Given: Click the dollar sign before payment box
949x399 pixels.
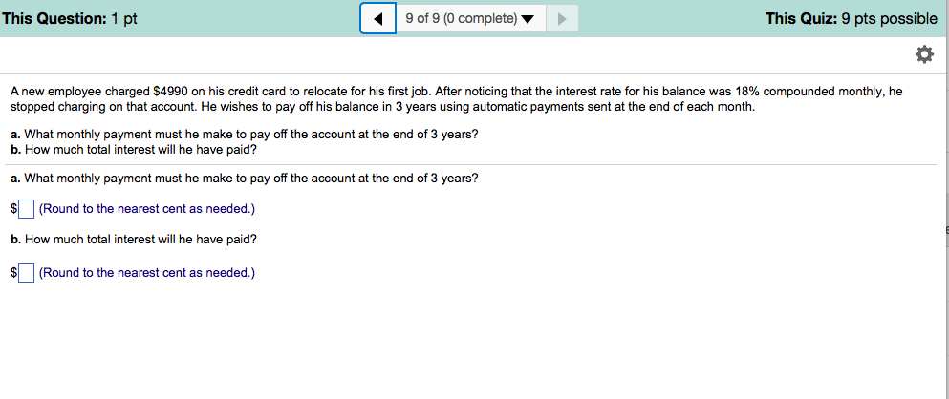Looking at the screenshot, I should click(x=13, y=208).
